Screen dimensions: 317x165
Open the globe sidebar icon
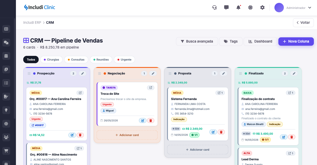(6, 123)
